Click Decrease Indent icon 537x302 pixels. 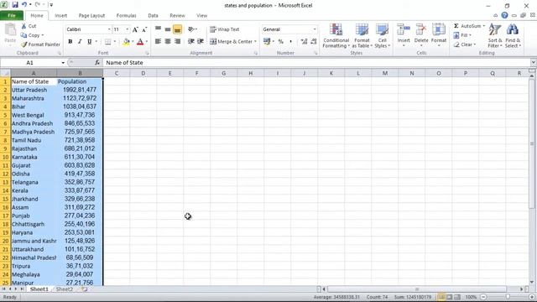pyautogui.click(x=190, y=41)
